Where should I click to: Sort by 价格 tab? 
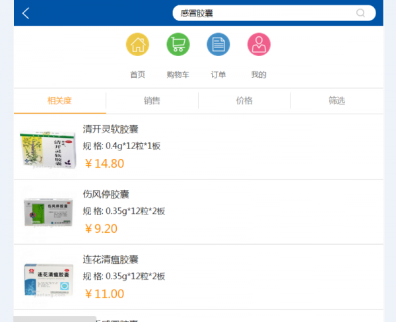click(x=244, y=101)
